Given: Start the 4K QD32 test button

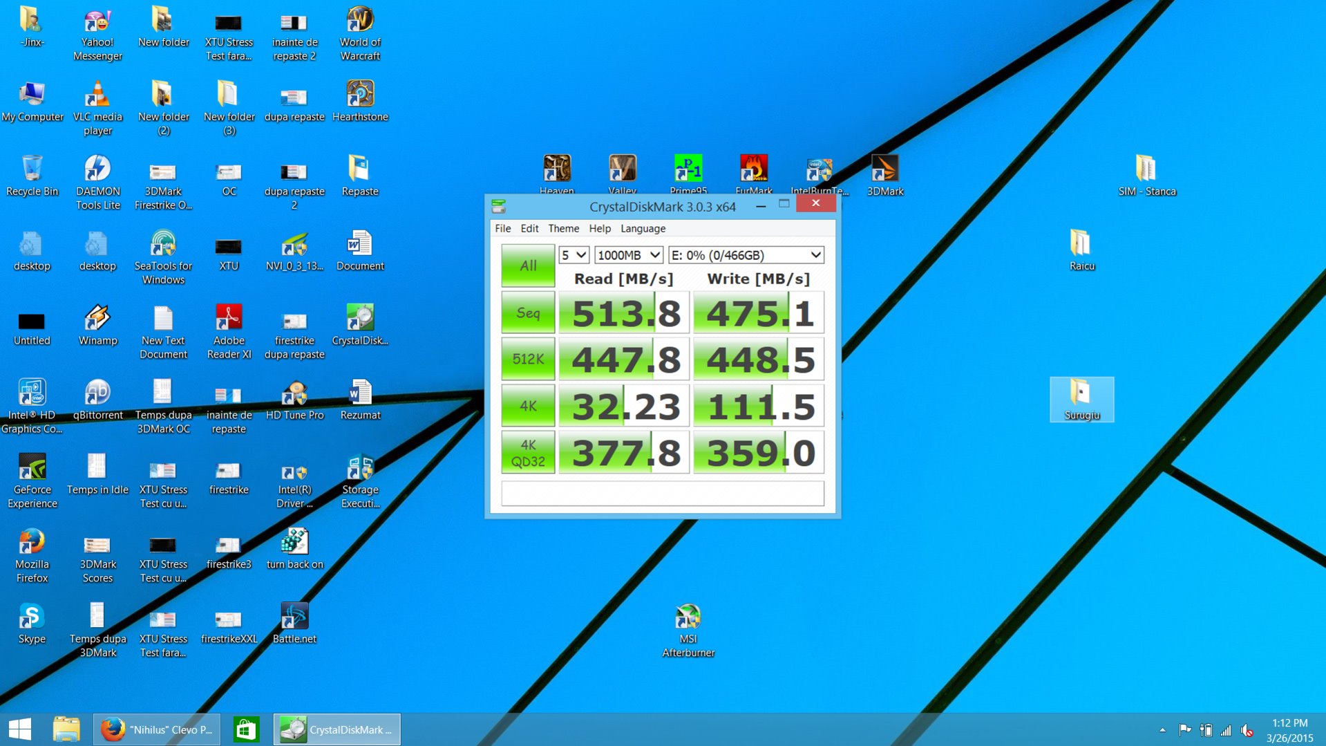Looking at the screenshot, I should [528, 453].
